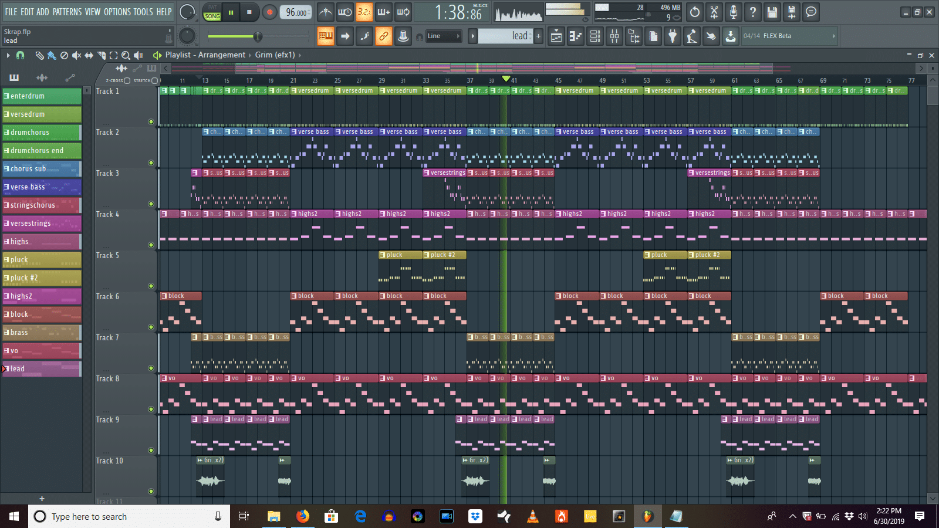
Task: Click the stop playback button
Action: pos(249,12)
